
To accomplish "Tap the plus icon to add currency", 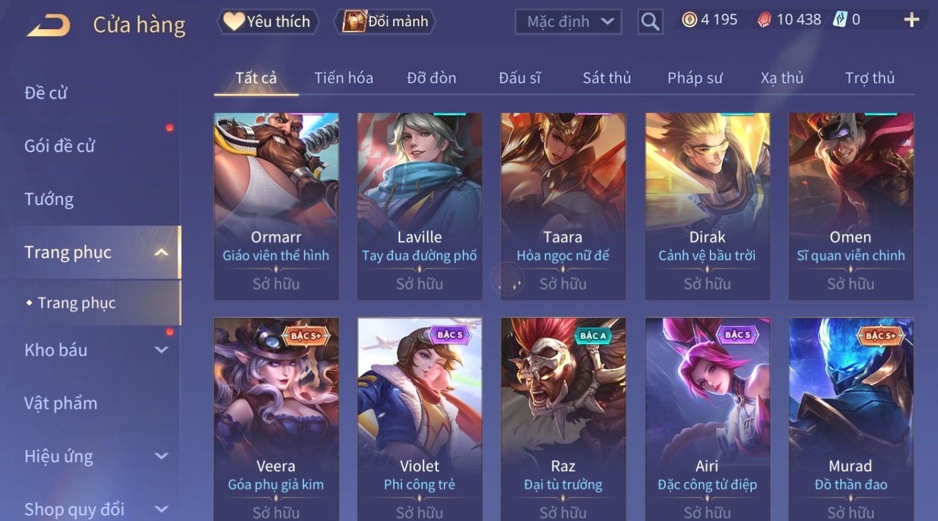I will coord(911,20).
